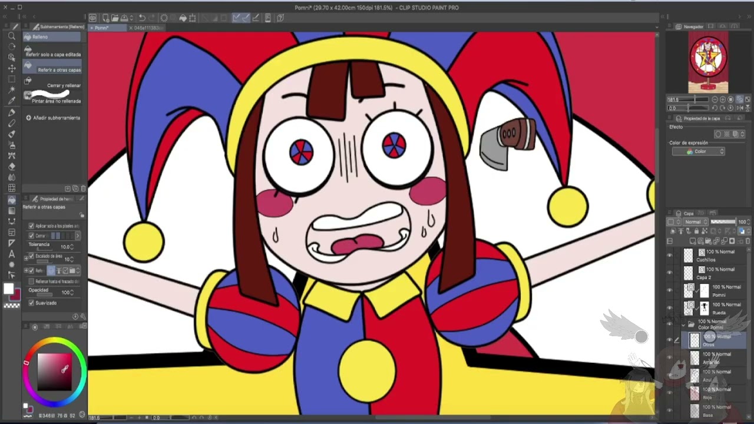Click the transparent color swatch
Viewport: 754px width, 424px height.
coord(11,306)
